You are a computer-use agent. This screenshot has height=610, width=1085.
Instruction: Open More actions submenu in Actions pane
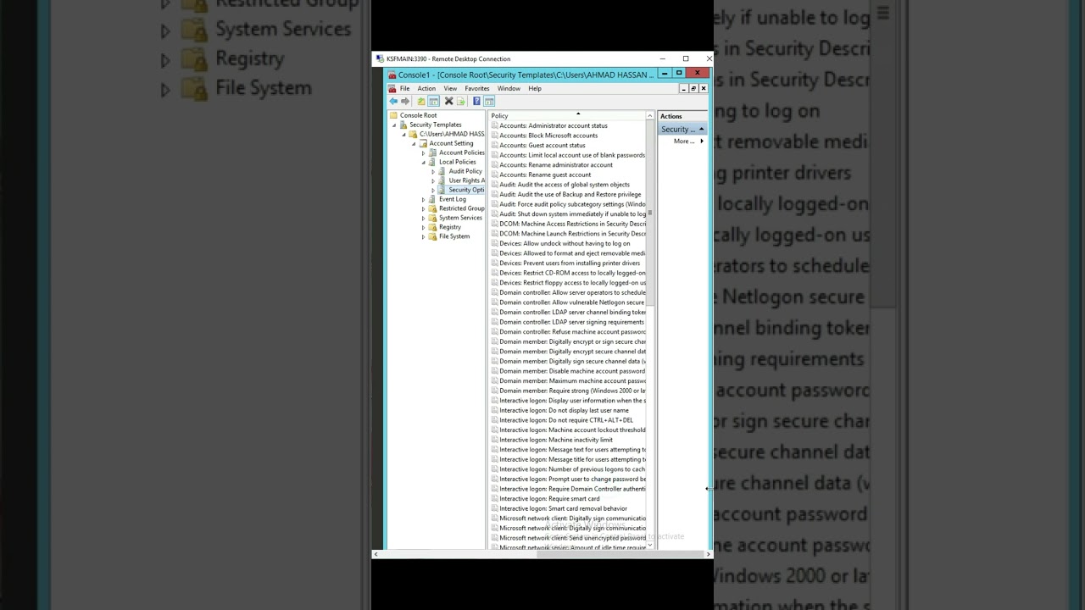click(688, 141)
